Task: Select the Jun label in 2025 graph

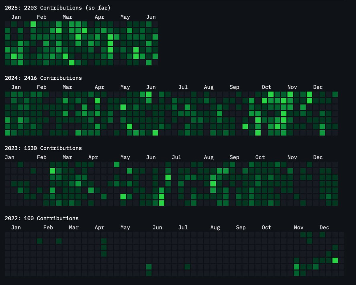Action: click(151, 17)
